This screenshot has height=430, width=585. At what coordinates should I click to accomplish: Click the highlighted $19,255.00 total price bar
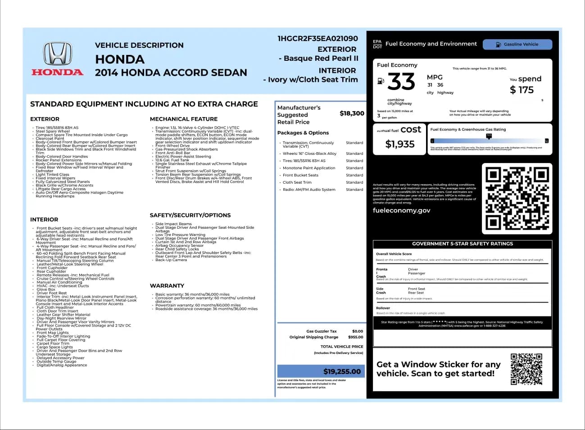coord(320,371)
